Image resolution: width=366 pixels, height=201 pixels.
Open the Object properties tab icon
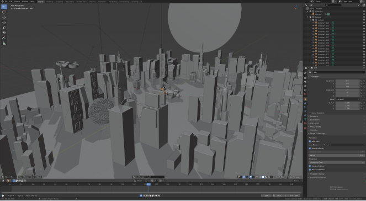click(x=305, y=99)
